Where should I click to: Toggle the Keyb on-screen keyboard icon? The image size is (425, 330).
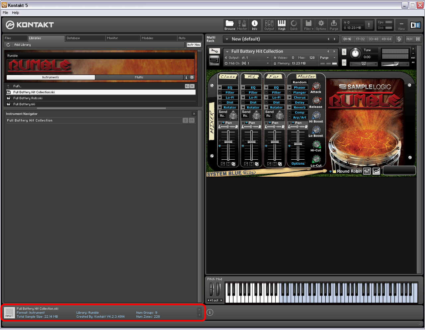282,25
